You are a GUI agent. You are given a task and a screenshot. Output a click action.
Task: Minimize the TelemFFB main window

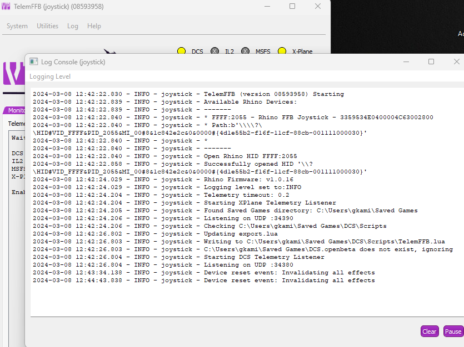coord(267,6)
